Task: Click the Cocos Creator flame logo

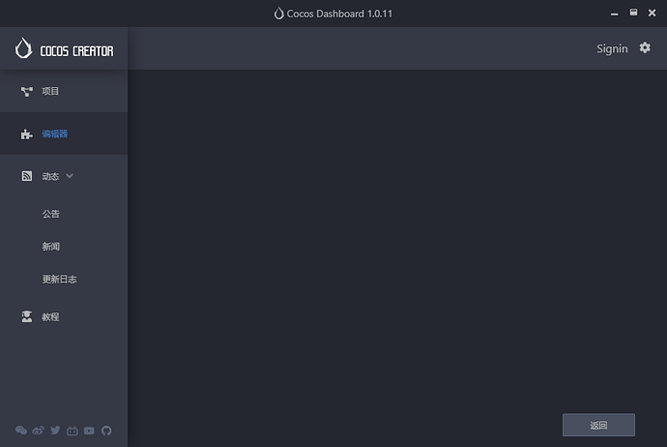Action: coord(23,48)
